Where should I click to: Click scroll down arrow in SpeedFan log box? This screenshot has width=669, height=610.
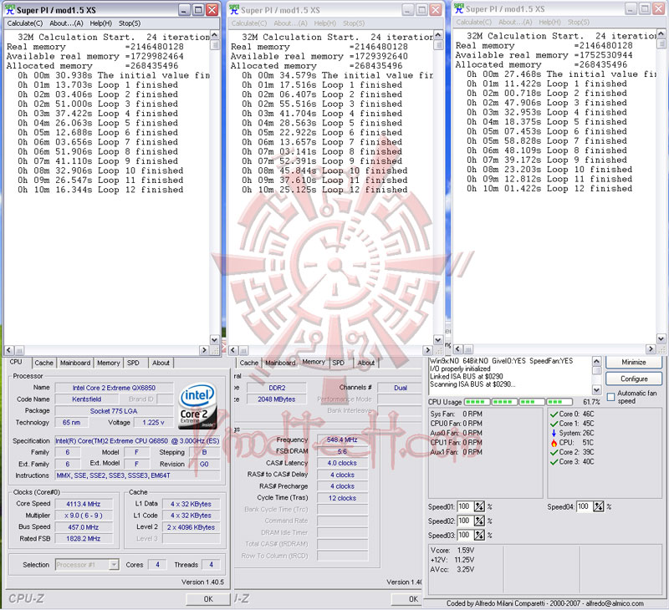tap(596, 389)
